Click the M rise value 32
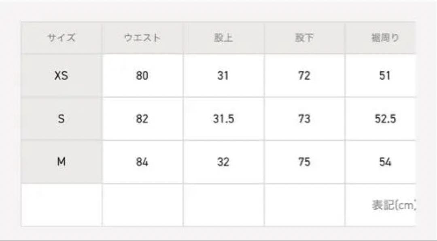Image resolution: width=437 pixels, height=241 pixels. point(223,162)
